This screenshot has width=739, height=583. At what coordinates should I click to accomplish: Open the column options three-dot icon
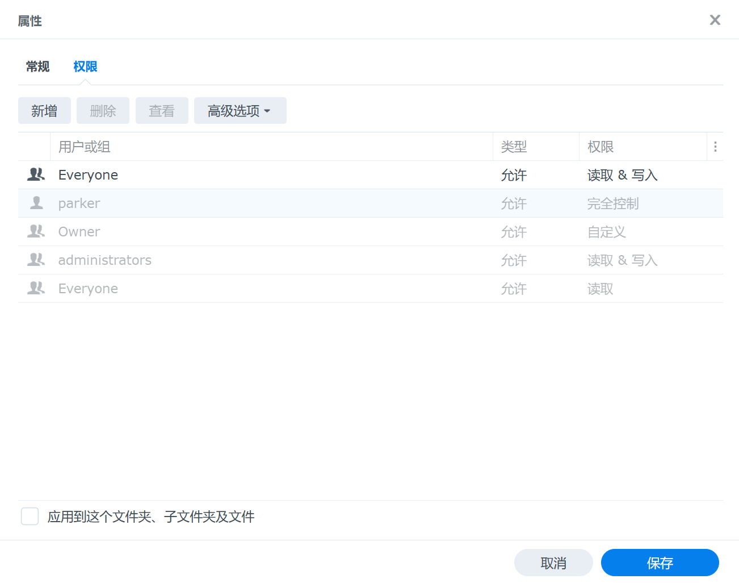(715, 146)
